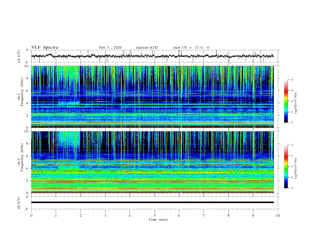Click inside the ch.2 spectrogram panel
313x242 pixels.
coord(154,162)
